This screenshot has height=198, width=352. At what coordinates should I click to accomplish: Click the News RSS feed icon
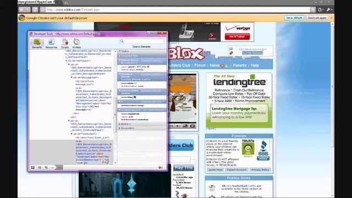tap(222, 65)
